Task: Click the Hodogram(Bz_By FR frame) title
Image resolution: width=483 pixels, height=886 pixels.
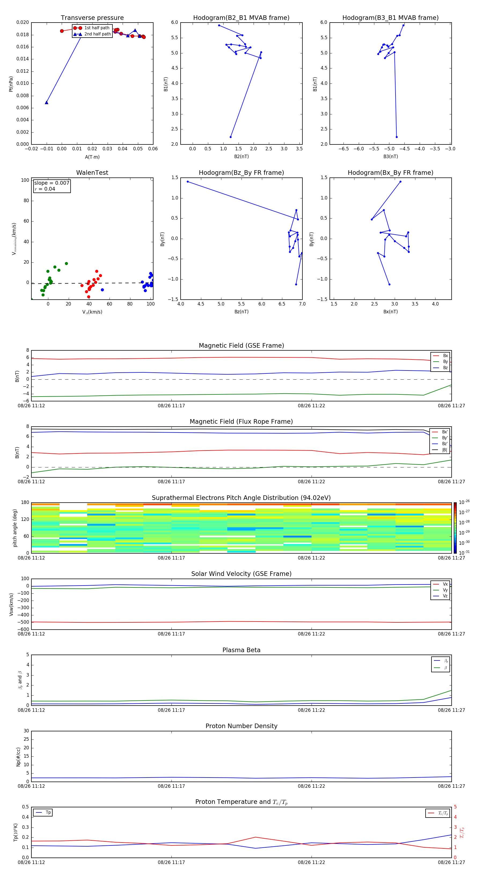Action: (241, 173)
